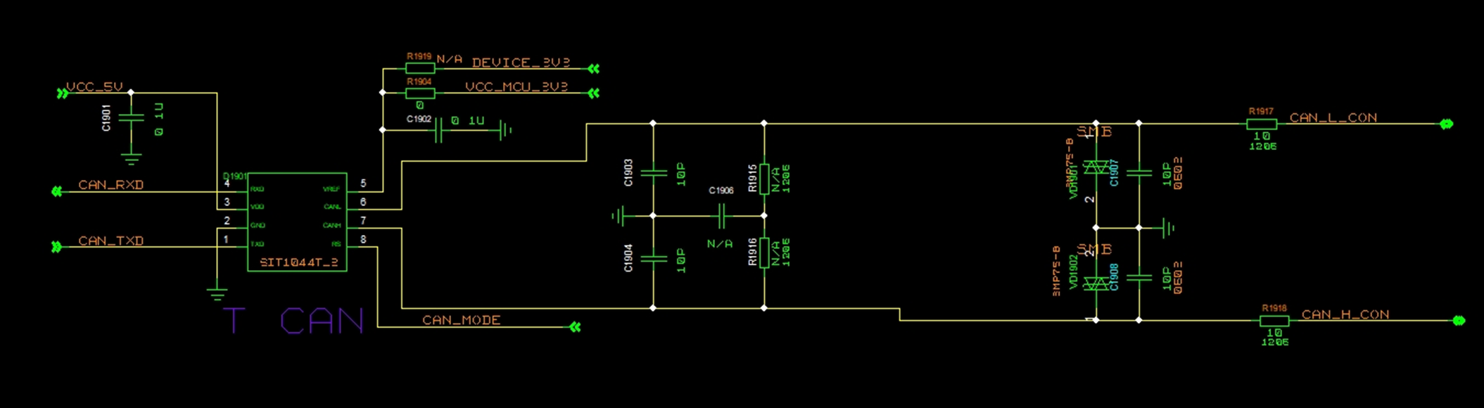
Task: Select capacitor C1904 symbol
Action: click(x=654, y=258)
